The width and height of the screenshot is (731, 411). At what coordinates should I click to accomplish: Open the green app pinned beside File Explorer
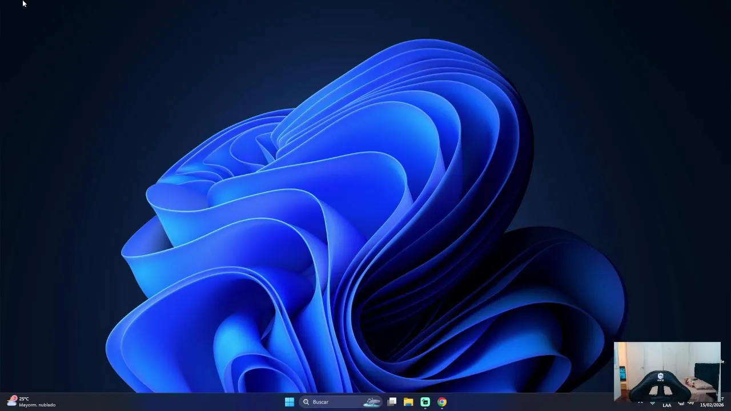coord(425,402)
